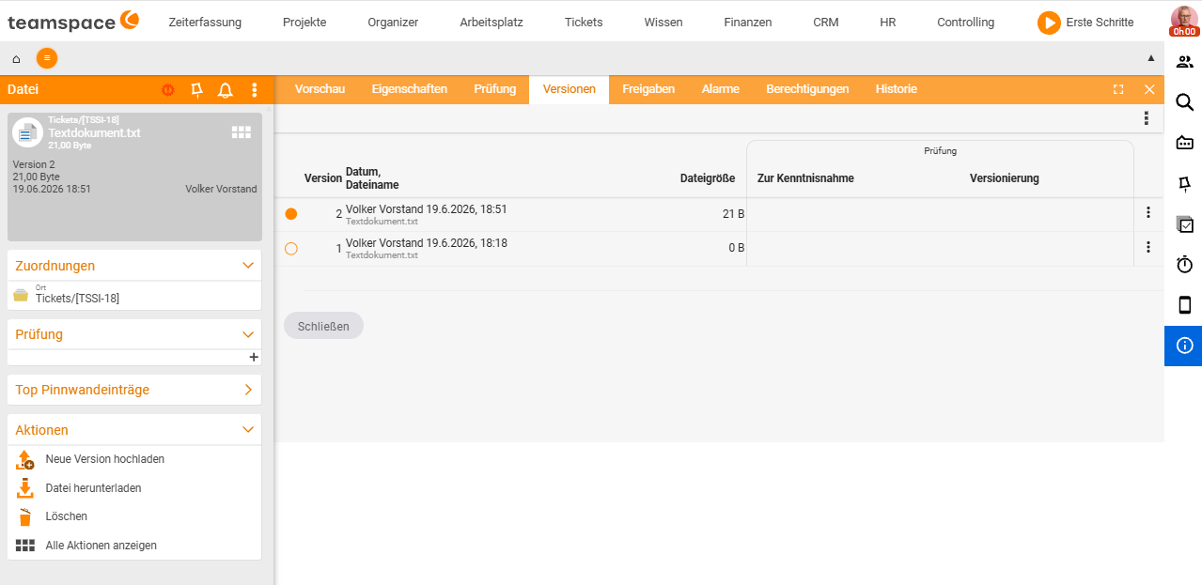1202x585 pixels.
Task: Open alarm bell icon in Datei header
Action: click(226, 90)
